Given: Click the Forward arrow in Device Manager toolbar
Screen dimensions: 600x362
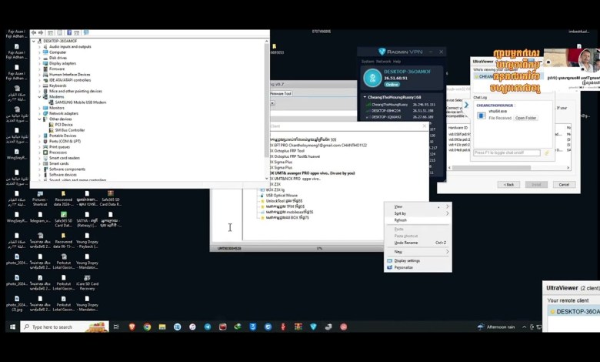Looking at the screenshot, I should (41, 33).
